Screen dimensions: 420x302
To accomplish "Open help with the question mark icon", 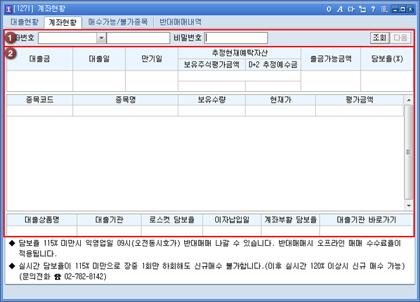I will (x=373, y=9).
